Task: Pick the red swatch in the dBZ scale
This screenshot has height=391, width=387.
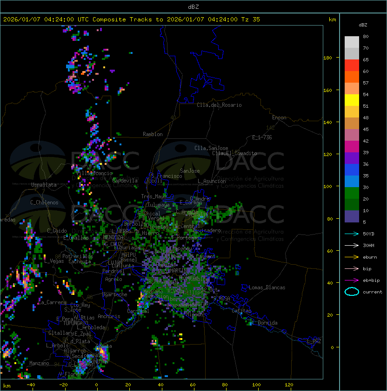Action: point(352,65)
